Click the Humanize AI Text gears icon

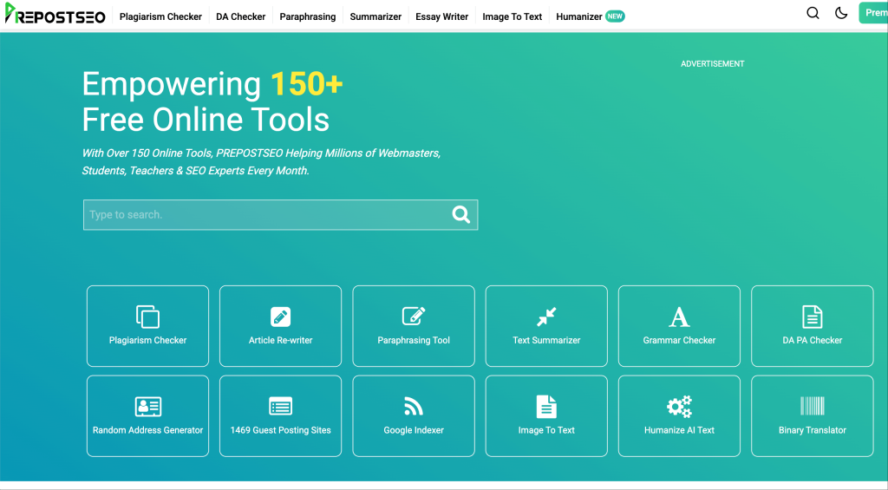pyautogui.click(x=679, y=406)
